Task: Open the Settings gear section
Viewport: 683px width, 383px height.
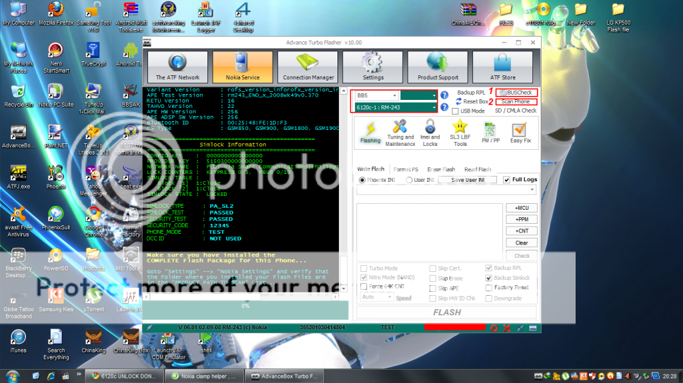Action: coord(373,67)
